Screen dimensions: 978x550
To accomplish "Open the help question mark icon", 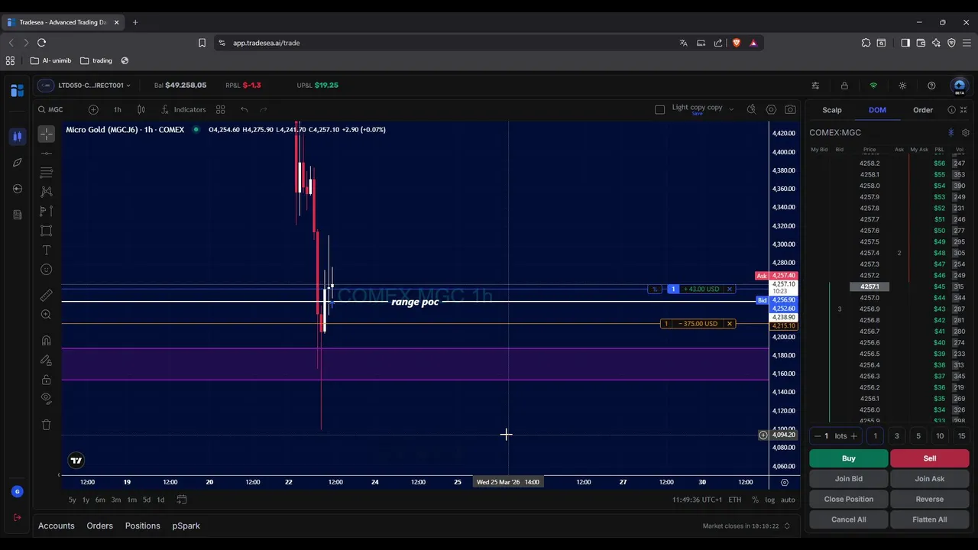I will [x=931, y=86].
